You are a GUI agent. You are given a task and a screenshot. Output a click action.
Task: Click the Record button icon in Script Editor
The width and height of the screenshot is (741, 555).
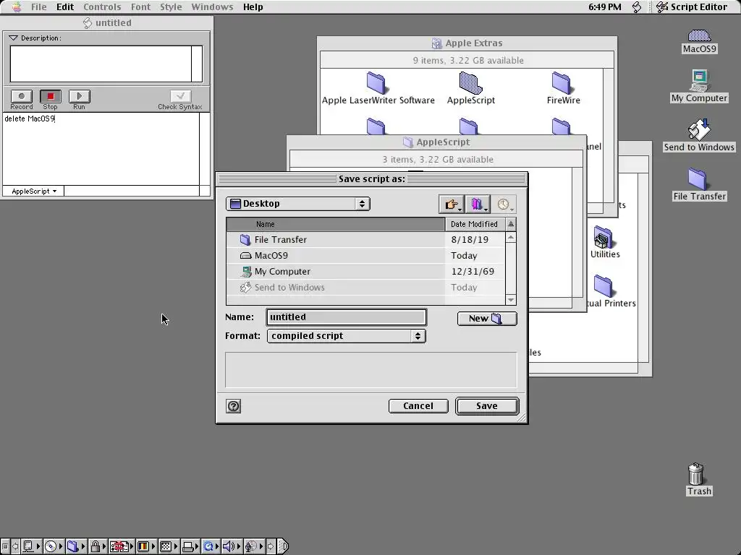point(21,96)
